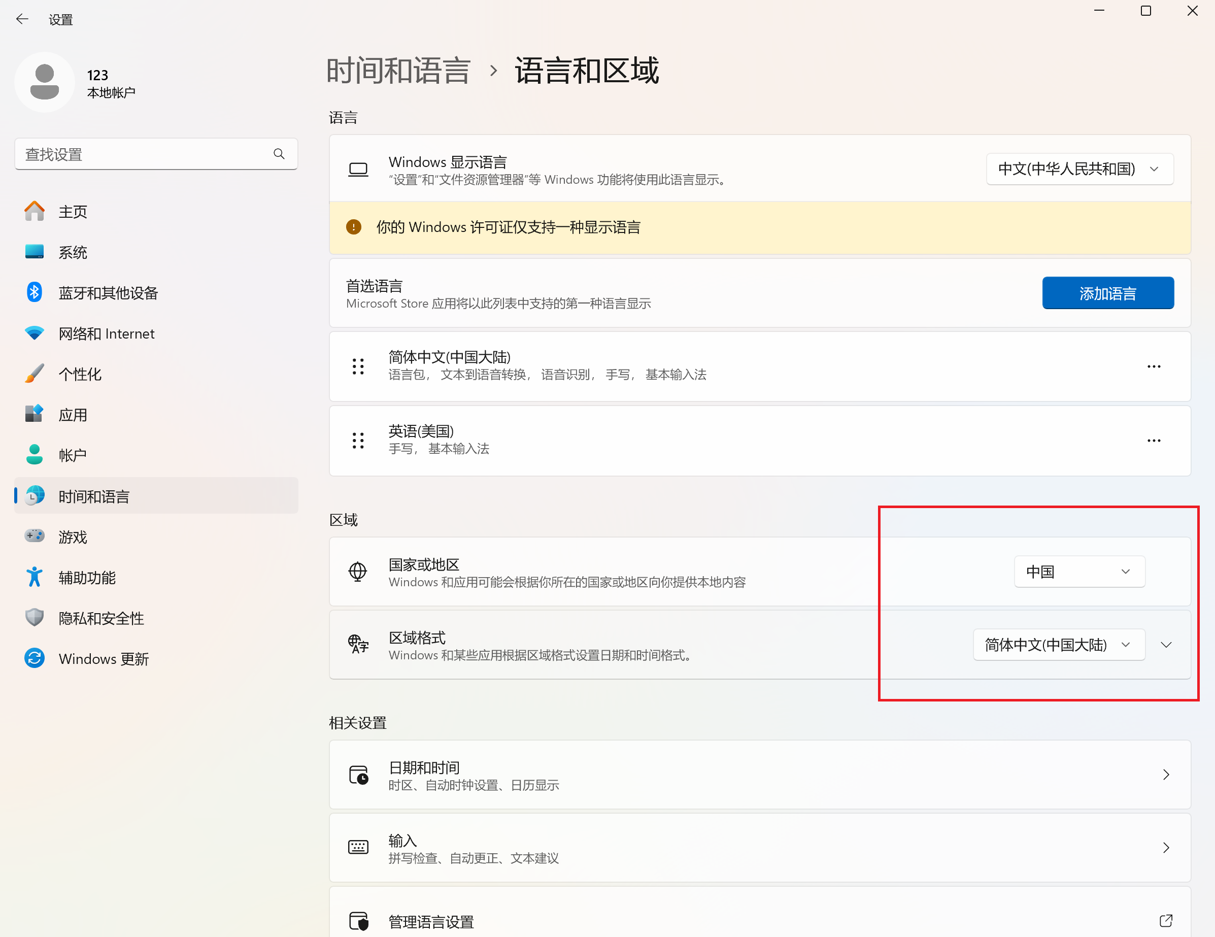
Task: Click the 查找设置 search field
Action: [x=145, y=154]
